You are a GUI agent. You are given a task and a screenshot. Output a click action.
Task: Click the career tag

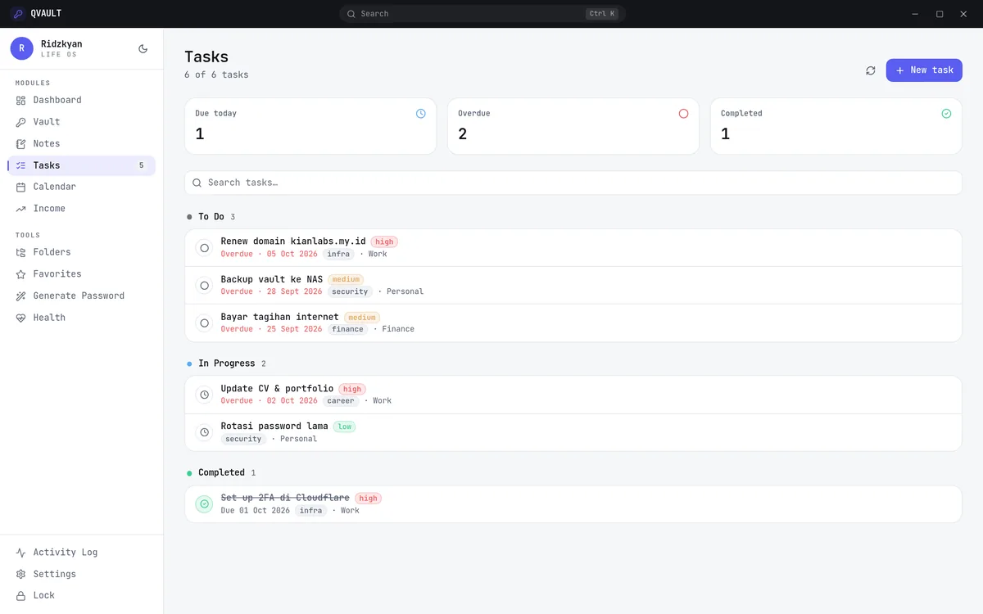(341, 401)
